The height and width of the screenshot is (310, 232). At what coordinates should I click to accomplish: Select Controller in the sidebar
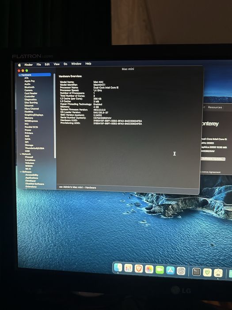(30, 97)
